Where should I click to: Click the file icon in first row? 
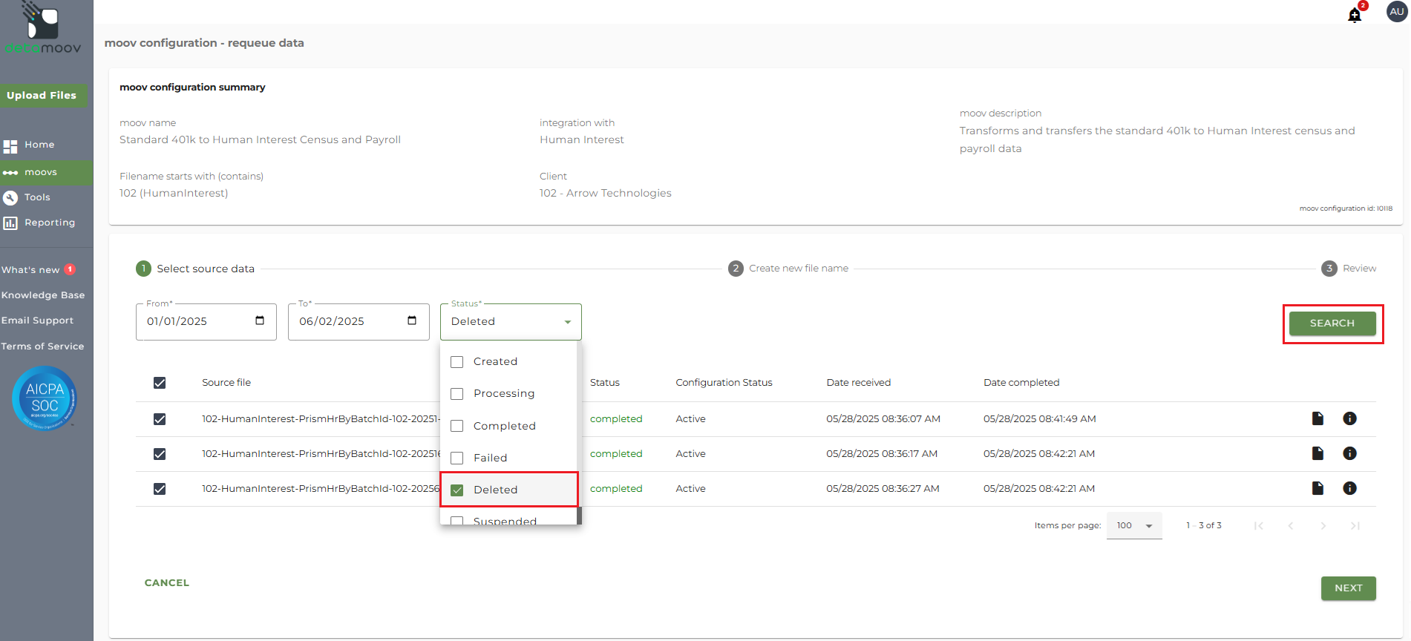(x=1317, y=418)
